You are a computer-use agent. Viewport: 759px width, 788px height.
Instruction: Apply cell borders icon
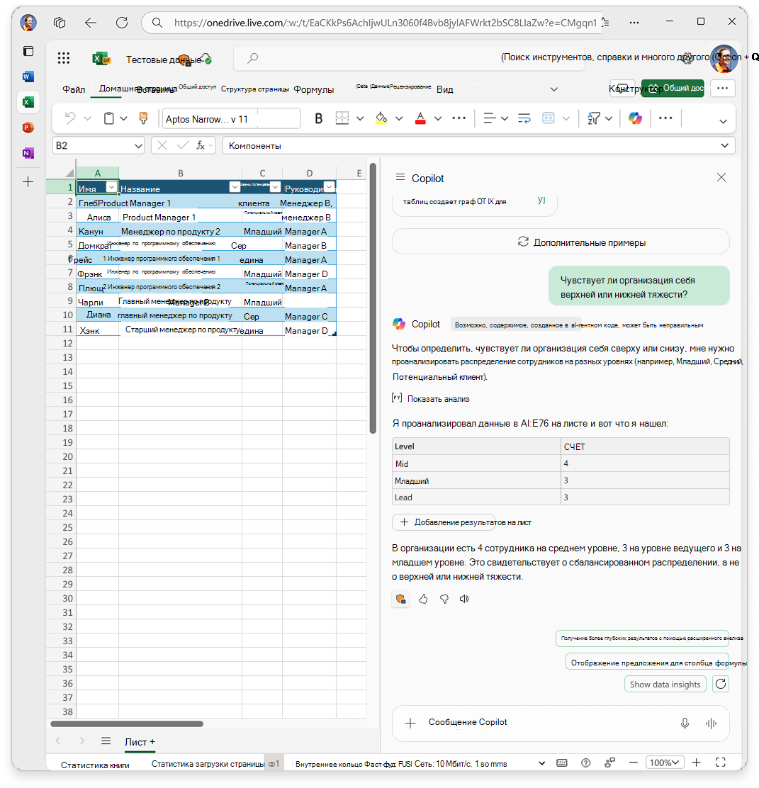tap(342, 118)
